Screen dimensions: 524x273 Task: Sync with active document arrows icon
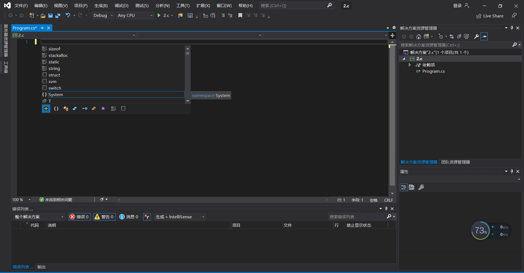pos(452,36)
